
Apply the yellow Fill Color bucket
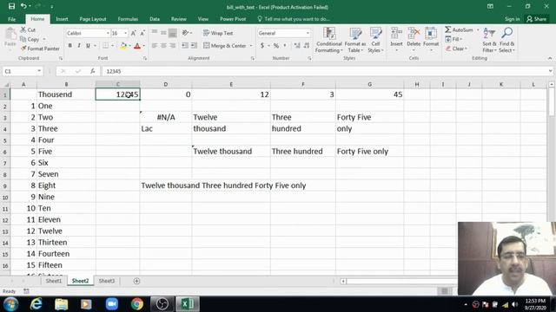point(123,46)
